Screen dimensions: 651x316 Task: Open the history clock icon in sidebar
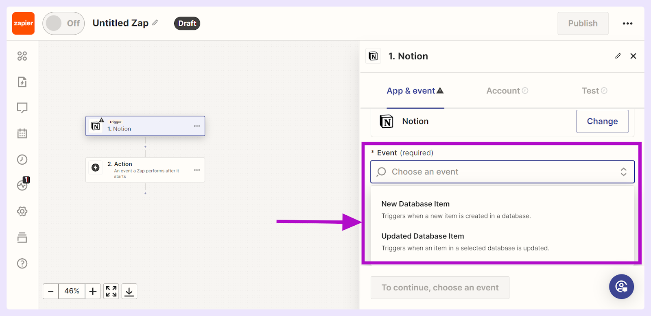pyautogui.click(x=22, y=159)
